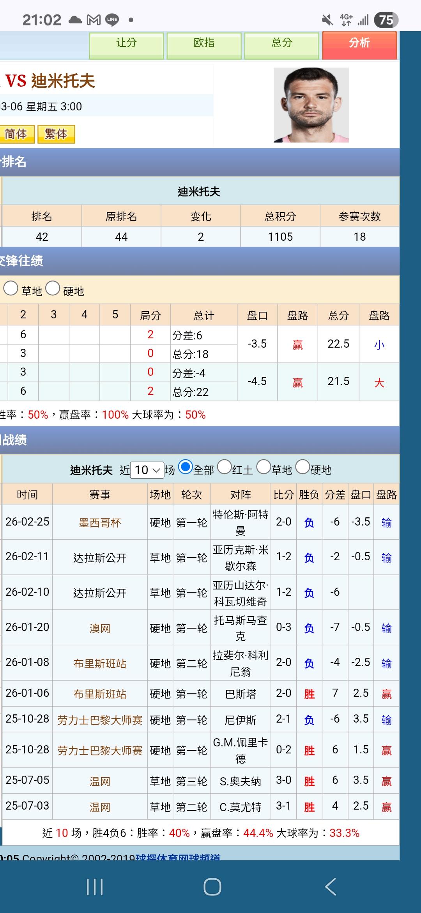Tap the cloud notification icon in status bar
Image resolution: width=421 pixels, height=913 pixels.
click(x=75, y=20)
